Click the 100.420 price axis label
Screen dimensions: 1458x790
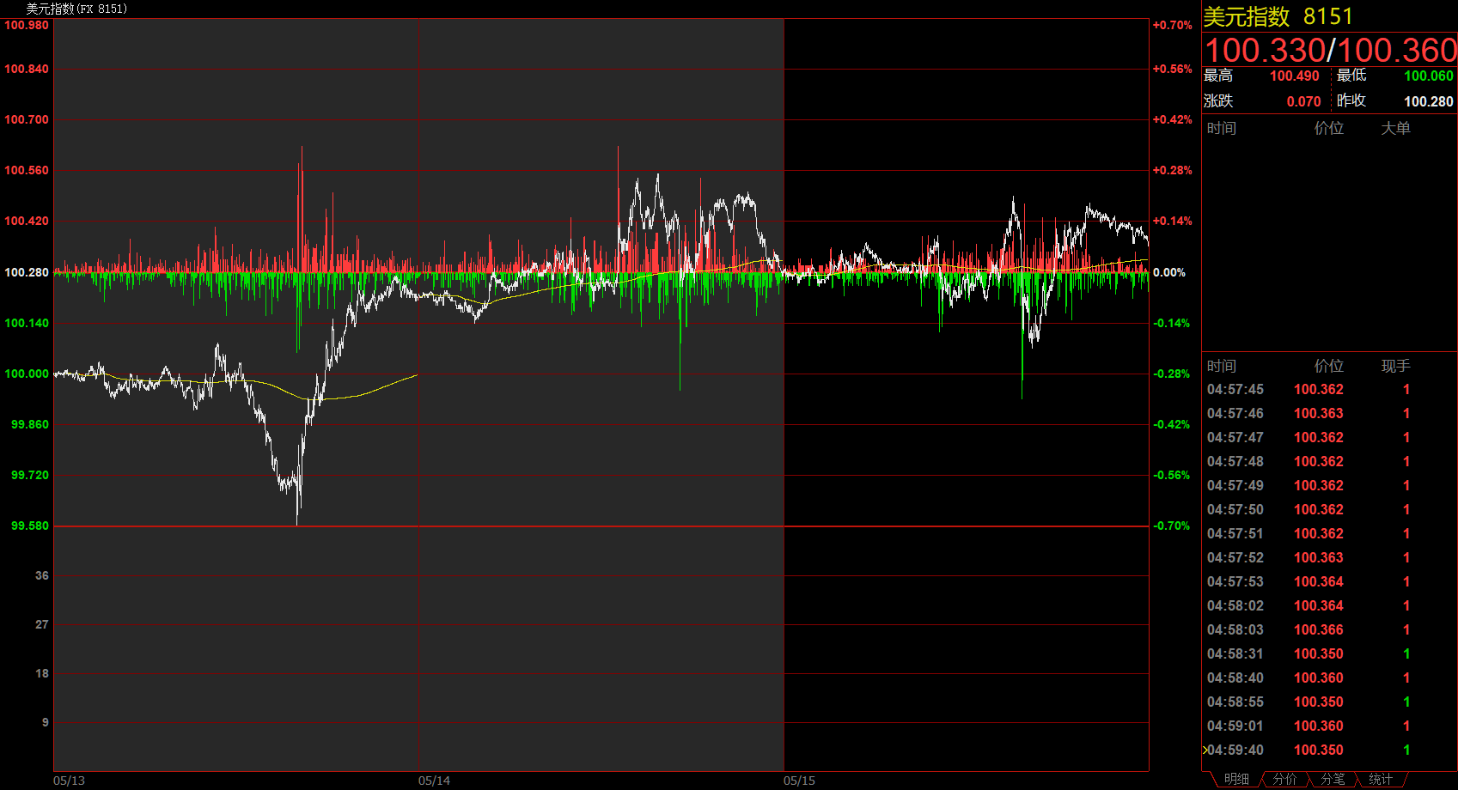pos(27,221)
